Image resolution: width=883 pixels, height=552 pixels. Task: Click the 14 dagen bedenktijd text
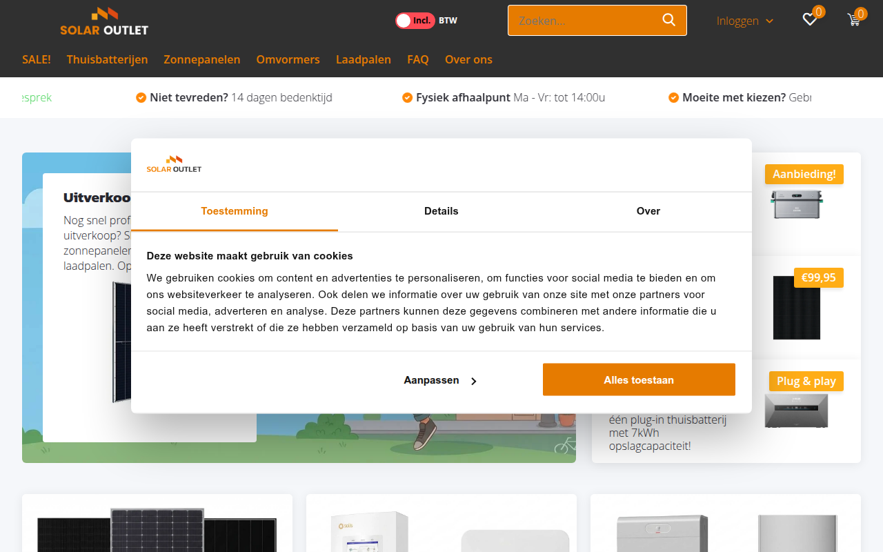(281, 98)
